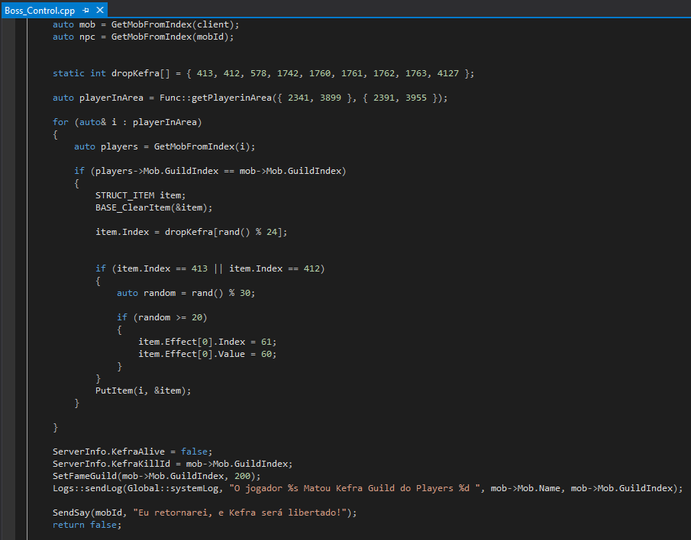This screenshot has height=540, width=691.
Task: Click the "dropKefra[]" array name in its declaration
Action: (140, 73)
